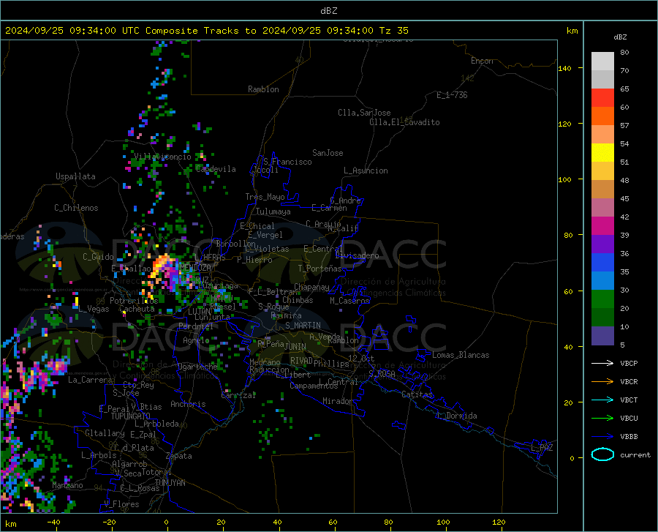
Task: Click the Manzano map label
Action: [67, 485]
